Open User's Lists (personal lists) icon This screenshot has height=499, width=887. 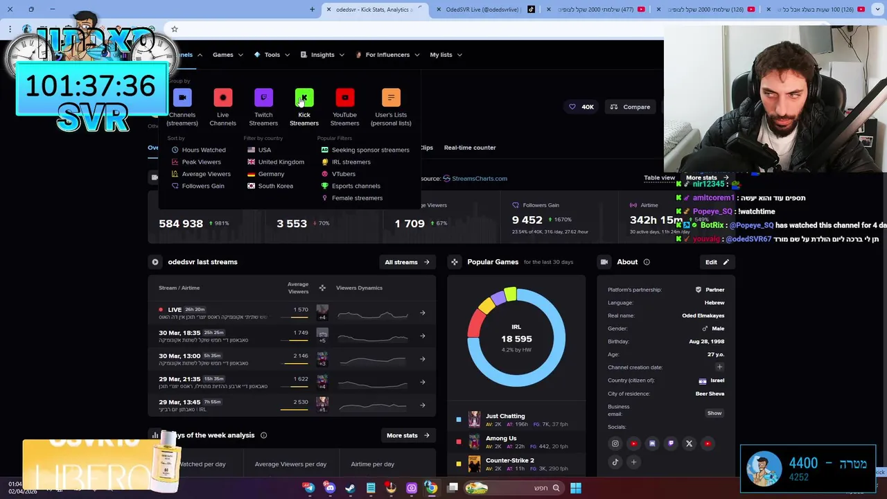pos(391,98)
